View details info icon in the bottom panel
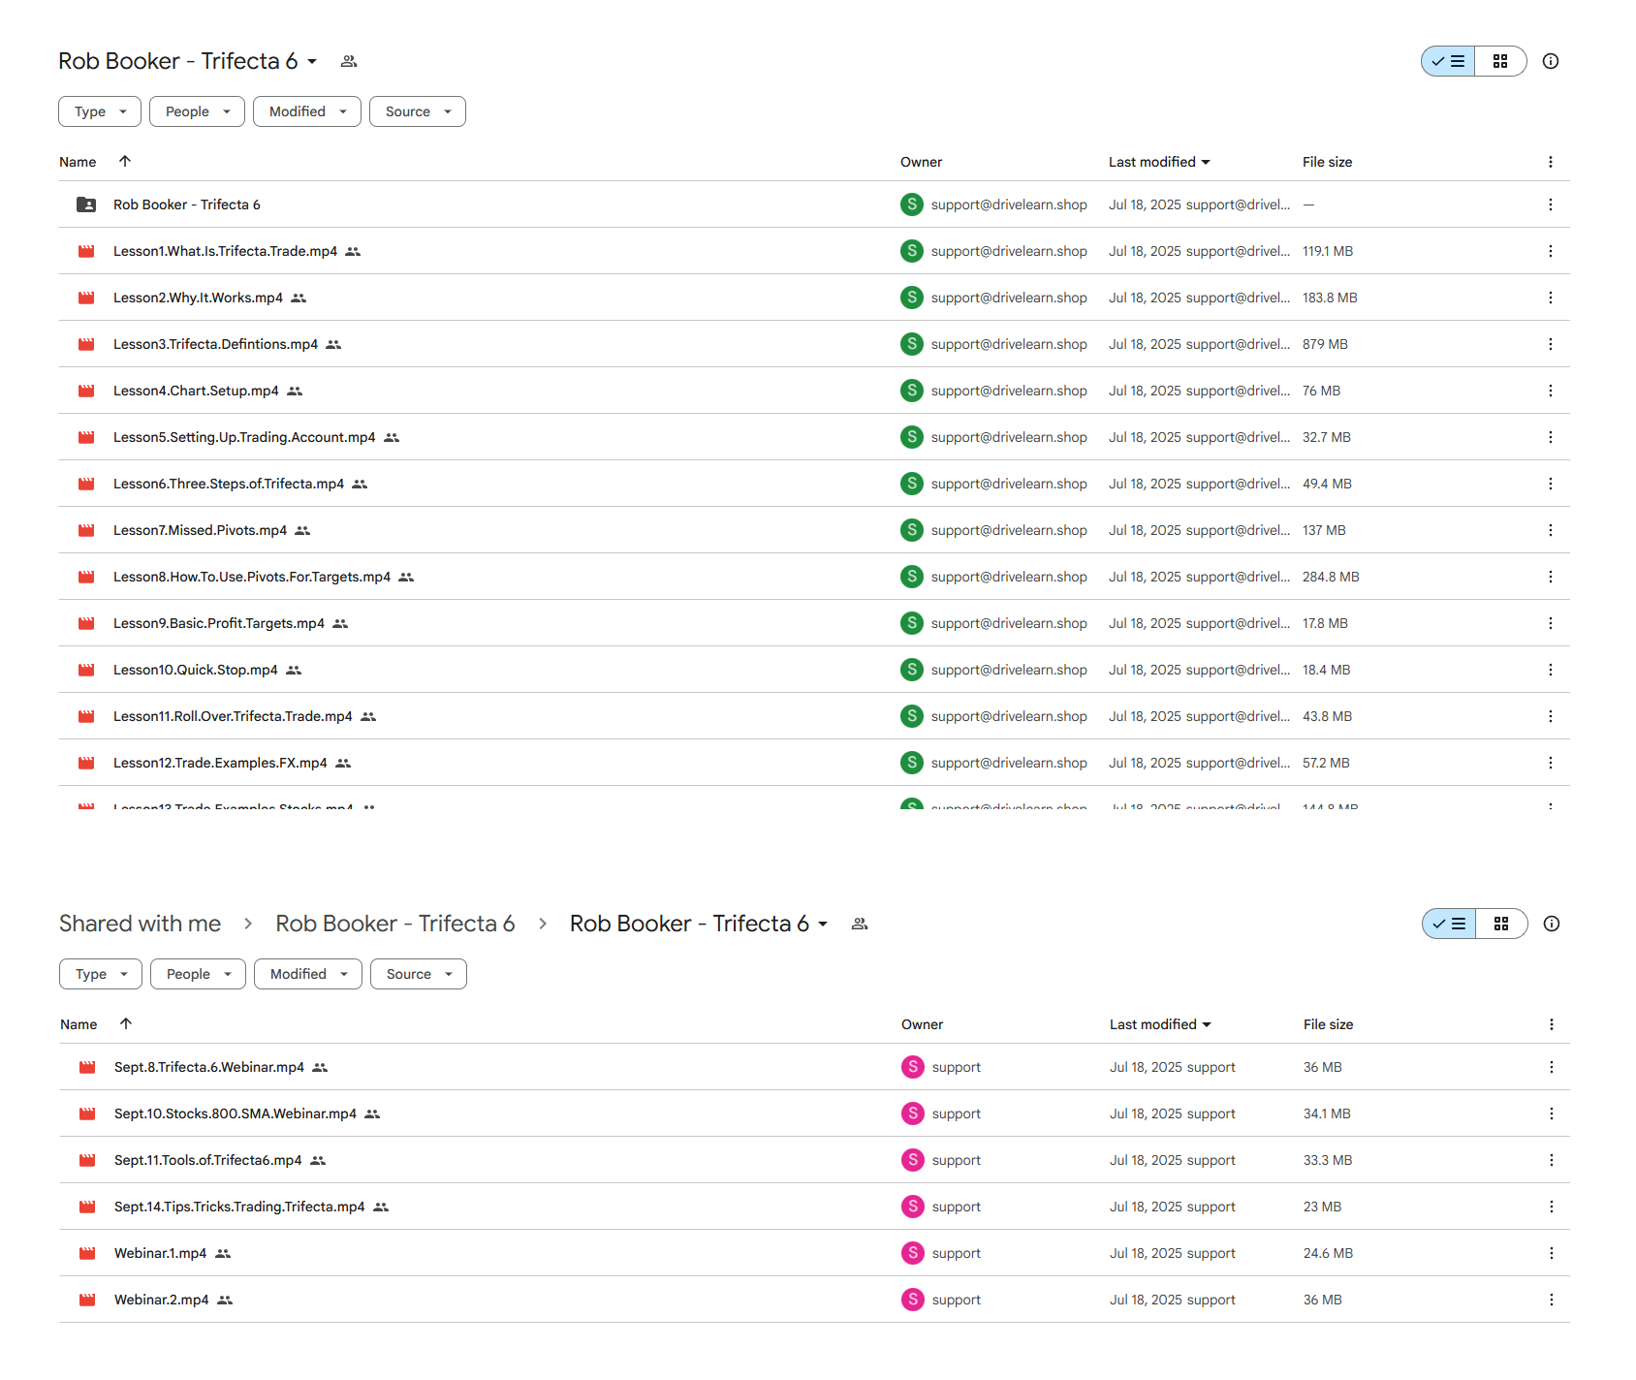 pos(1552,924)
